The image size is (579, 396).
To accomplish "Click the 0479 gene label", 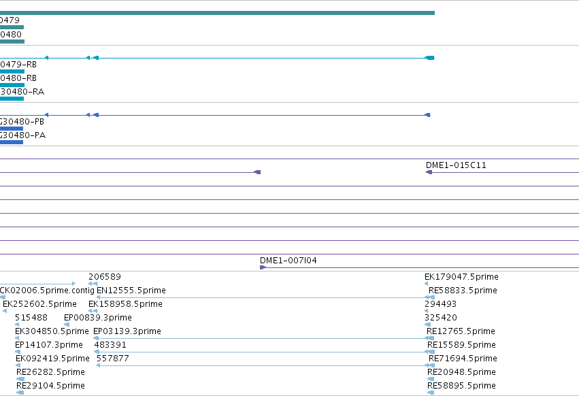I will [10, 20].
